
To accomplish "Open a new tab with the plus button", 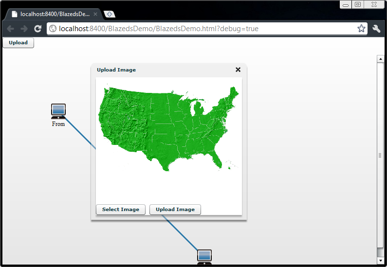I will pyautogui.click(x=110, y=14).
